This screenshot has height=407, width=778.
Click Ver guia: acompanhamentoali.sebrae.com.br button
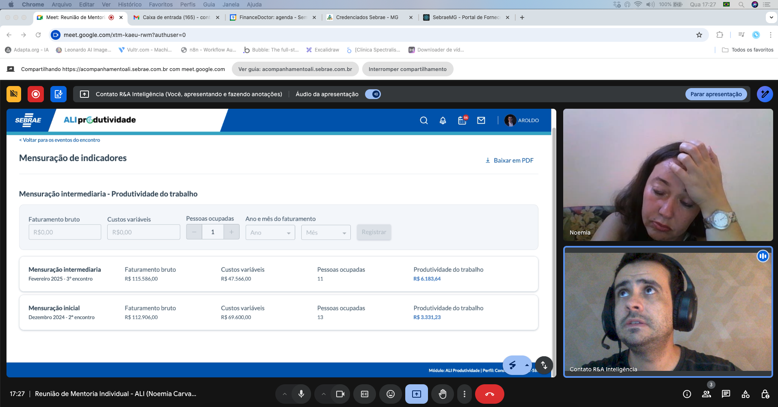(295, 69)
